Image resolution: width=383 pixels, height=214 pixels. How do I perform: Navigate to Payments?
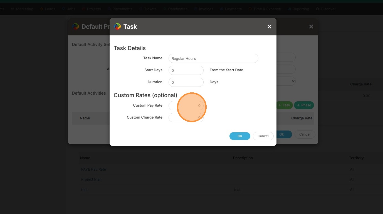point(231,9)
